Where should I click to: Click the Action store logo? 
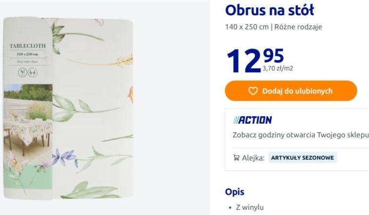click(x=252, y=120)
